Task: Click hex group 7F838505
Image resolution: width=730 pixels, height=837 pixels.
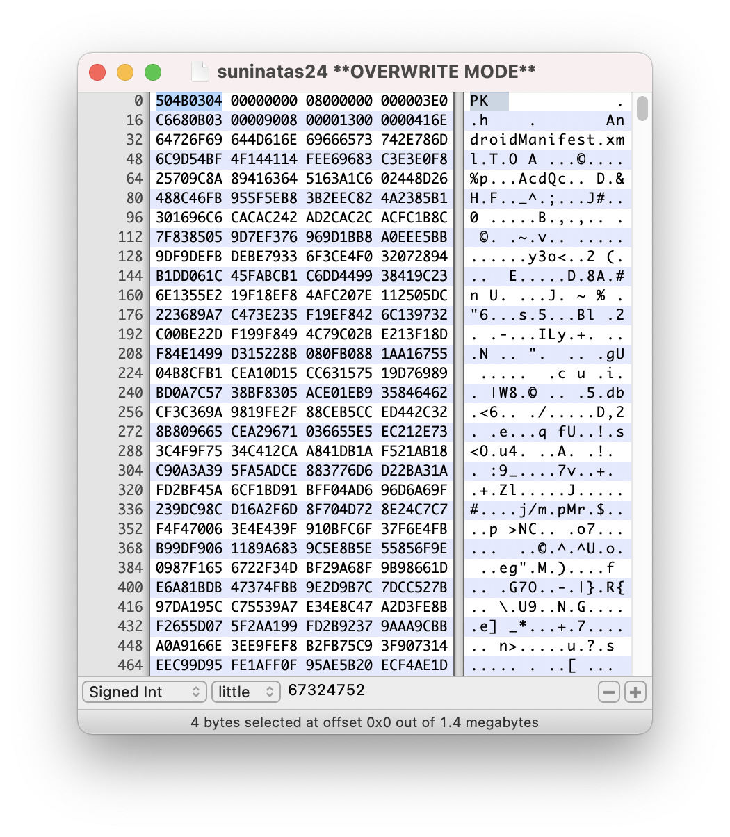Action: (x=189, y=237)
